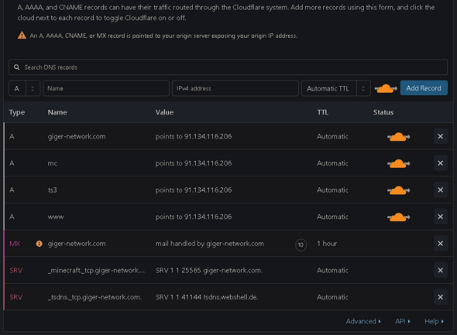This screenshot has width=457, height=335.
Task: Delete the _minecraft._tcp SRV record
Action: 441,270
